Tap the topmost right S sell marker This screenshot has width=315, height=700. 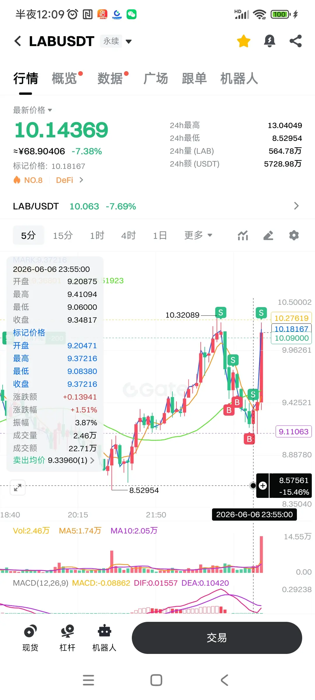pos(261,313)
